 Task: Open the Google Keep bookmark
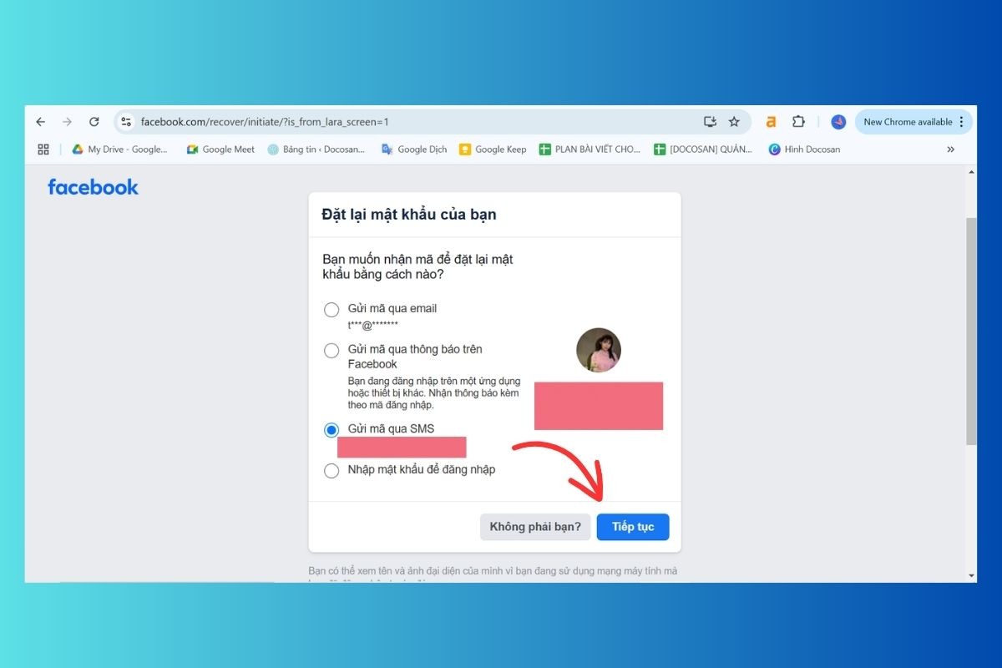(x=493, y=149)
